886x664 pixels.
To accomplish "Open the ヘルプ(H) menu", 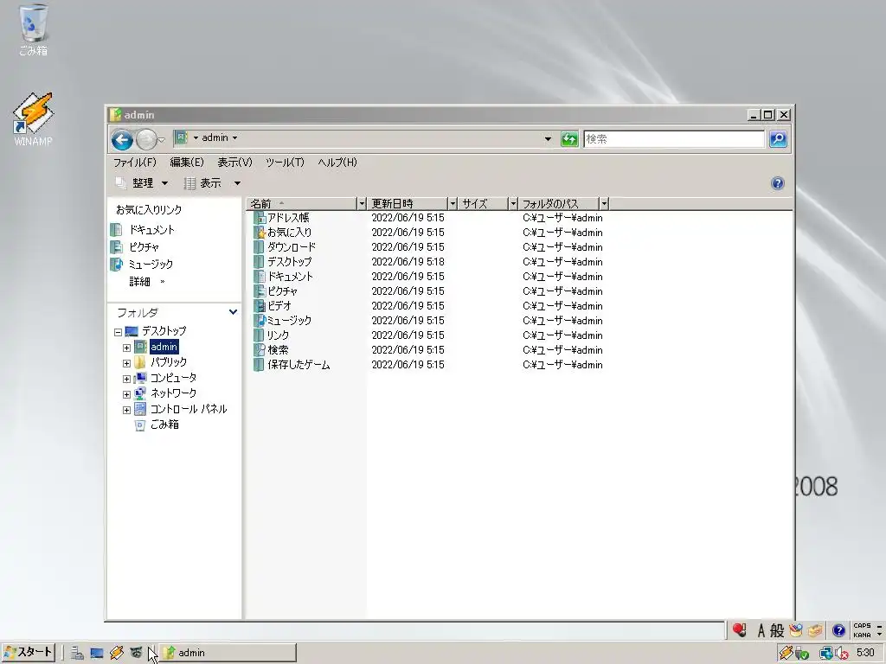I will pyautogui.click(x=337, y=163).
